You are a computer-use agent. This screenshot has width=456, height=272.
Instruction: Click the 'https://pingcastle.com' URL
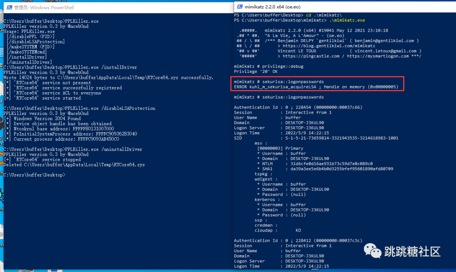click(311, 56)
